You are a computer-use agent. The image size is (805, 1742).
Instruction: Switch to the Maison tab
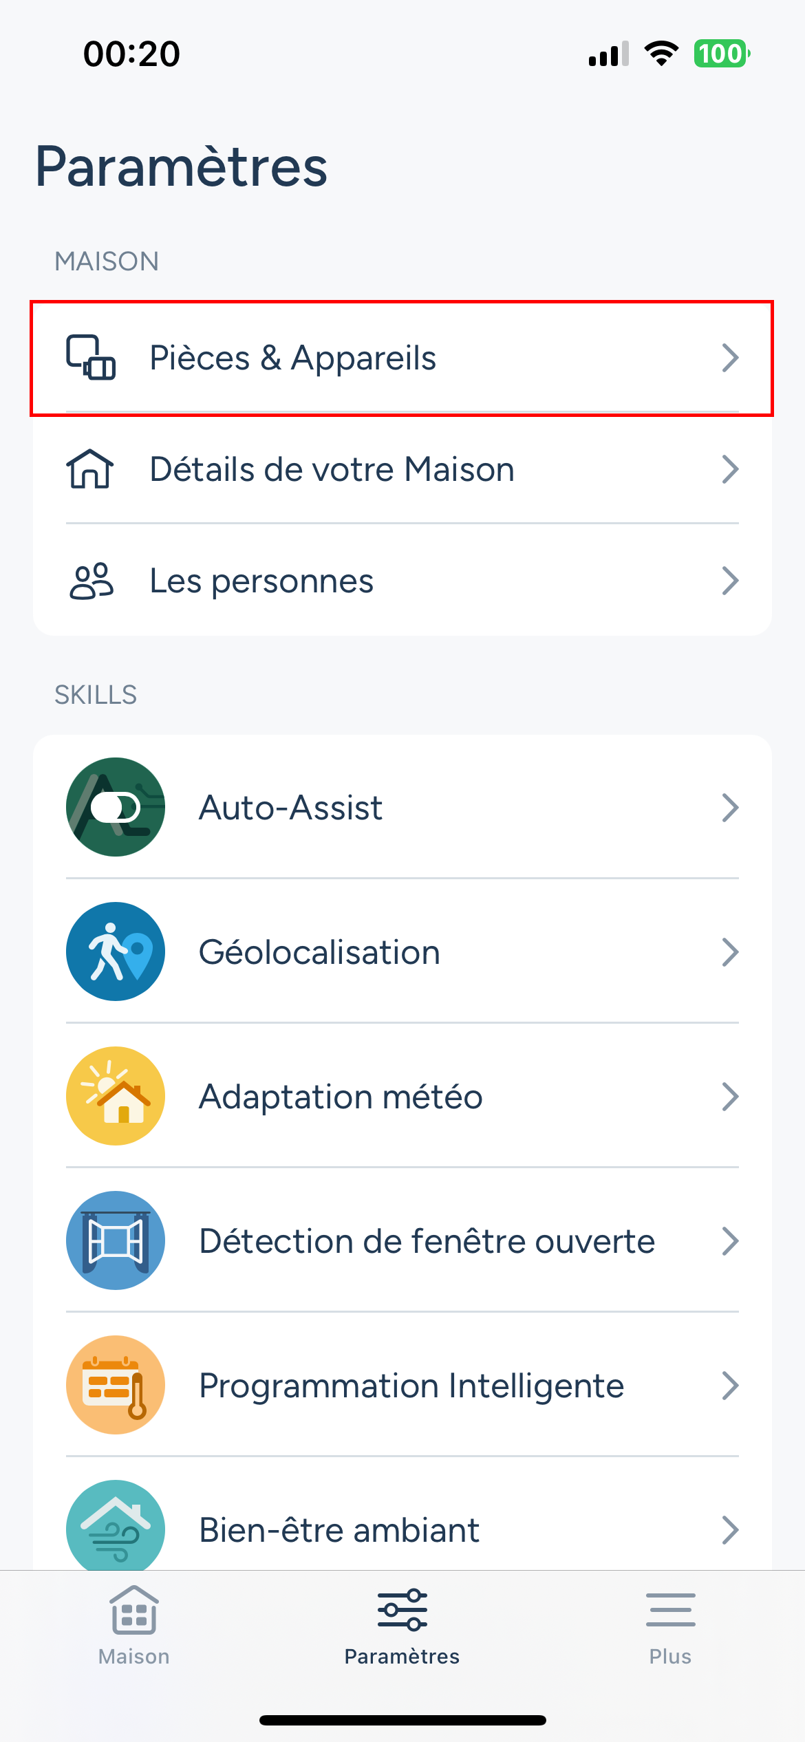coord(134,1625)
